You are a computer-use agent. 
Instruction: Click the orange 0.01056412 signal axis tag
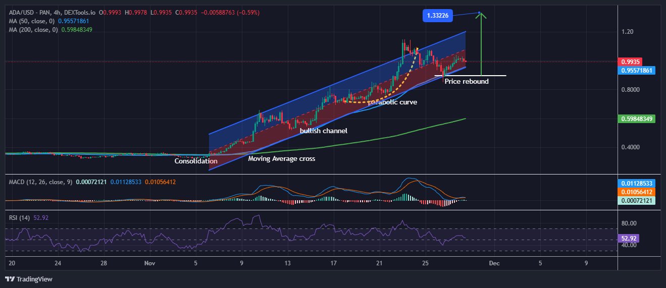(x=636, y=192)
